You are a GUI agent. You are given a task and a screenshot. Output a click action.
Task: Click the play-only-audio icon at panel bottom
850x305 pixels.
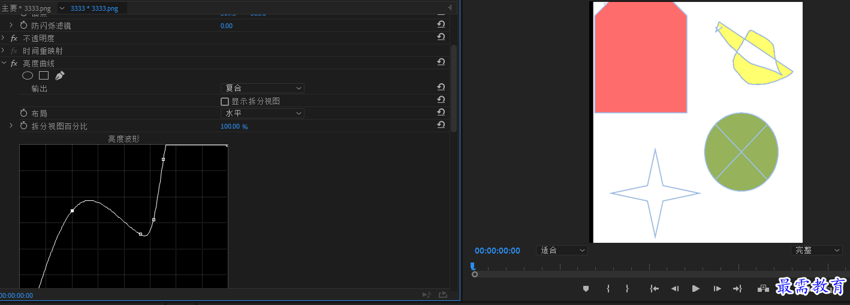[x=427, y=295]
